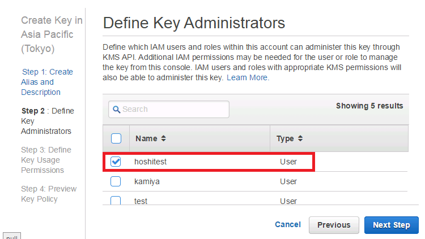Click the Cancel link
Image resolution: width=425 pixels, height=239 pixels.
[288, 224]
